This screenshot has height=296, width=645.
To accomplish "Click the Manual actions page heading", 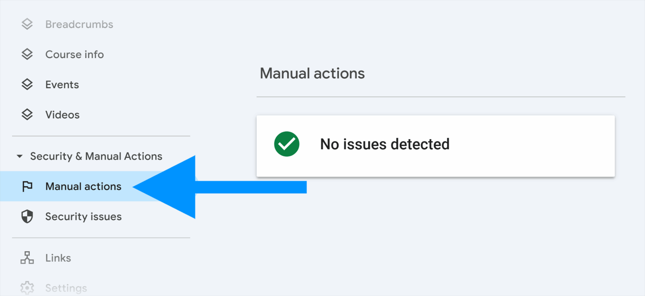I will 312,73.
